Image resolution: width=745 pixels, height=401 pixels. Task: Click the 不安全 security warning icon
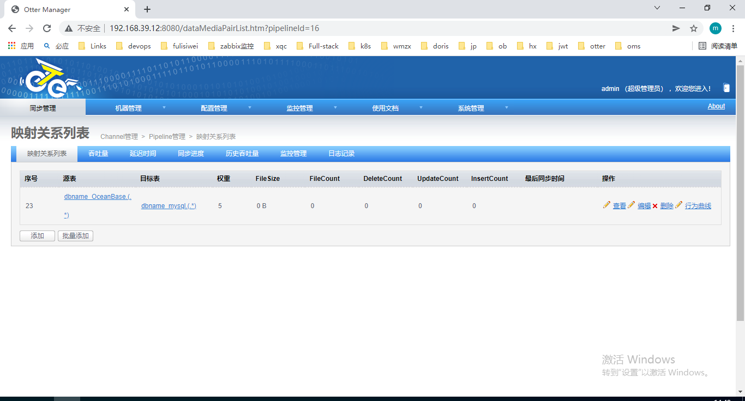[69, 28]
